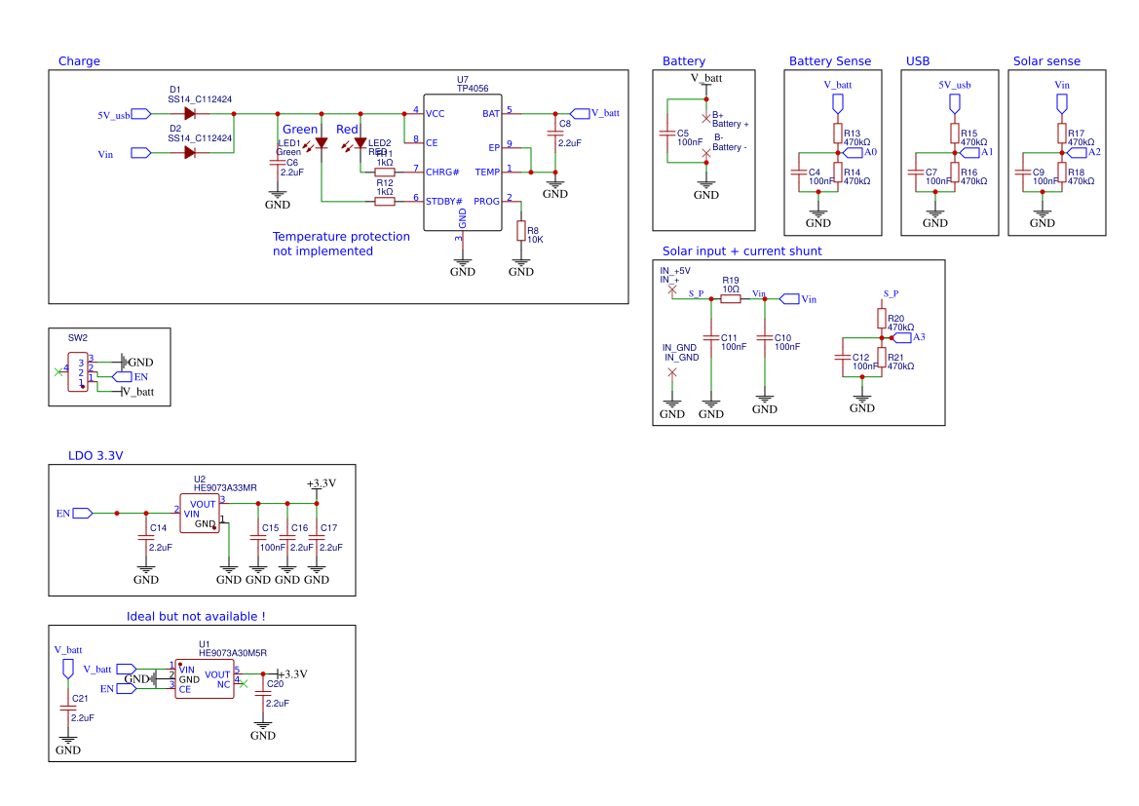Select diode D1 symbol in Charge block
Viewport: 1139px width, 806px height.
coord(190,113)
